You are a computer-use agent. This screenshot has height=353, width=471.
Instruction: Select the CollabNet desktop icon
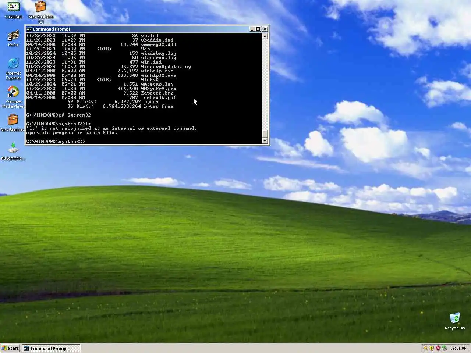pyautogui.click(x=13, y=10)
